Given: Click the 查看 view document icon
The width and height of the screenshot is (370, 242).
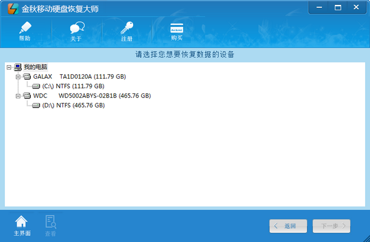Looking at the screenshot, I should pyautogui.click(x=51, y=222).
